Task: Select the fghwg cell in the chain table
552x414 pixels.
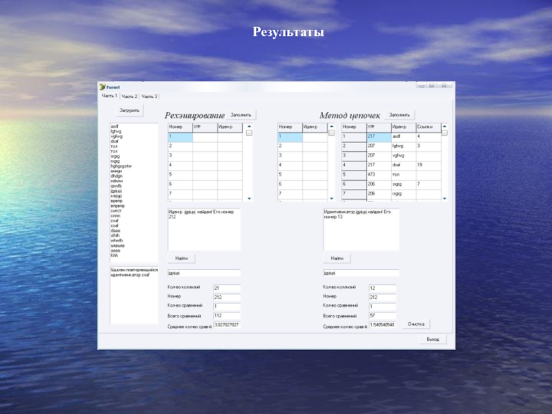Action: (404, 146)
